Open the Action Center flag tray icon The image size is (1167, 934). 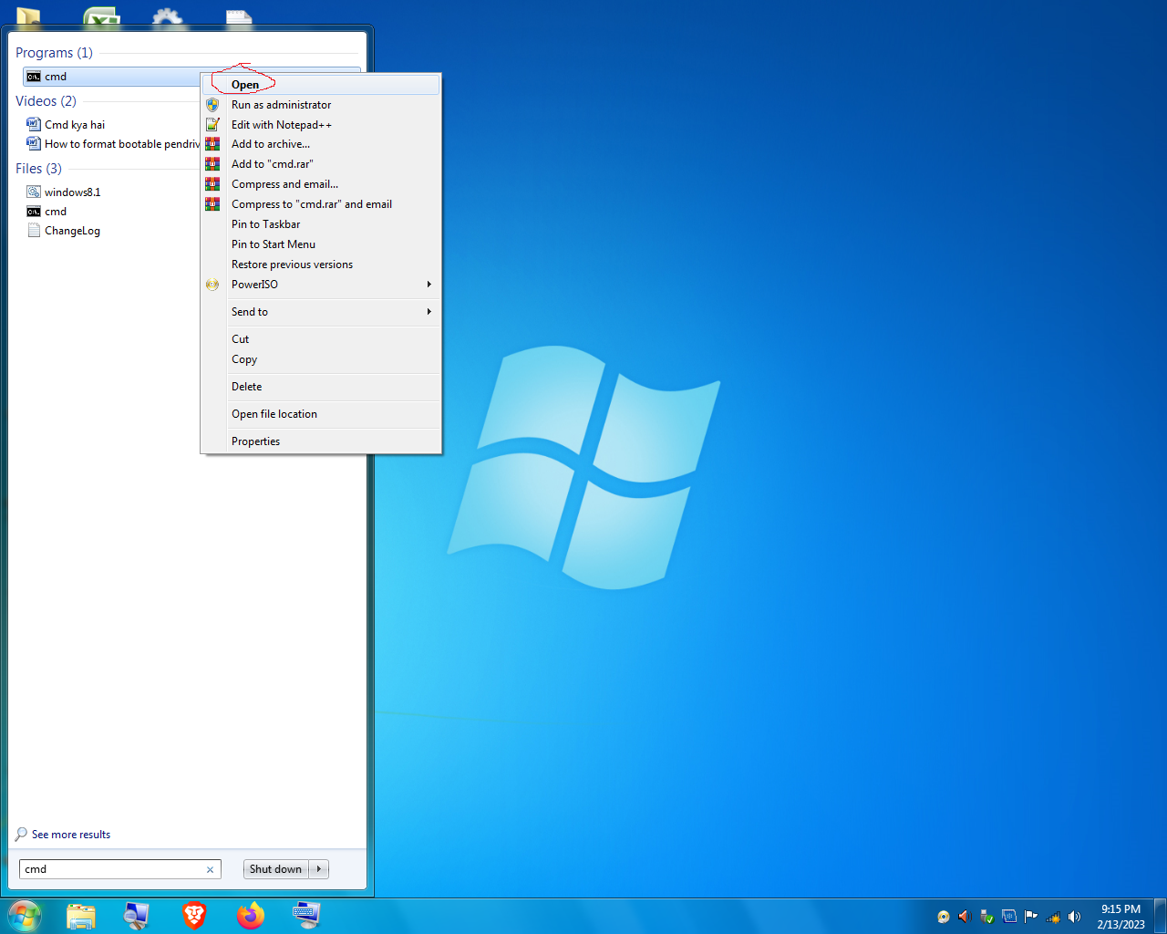pyautogui.click(x=1031, y=917)
